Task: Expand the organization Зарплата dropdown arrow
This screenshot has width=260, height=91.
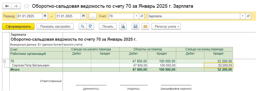Action: 243,16
